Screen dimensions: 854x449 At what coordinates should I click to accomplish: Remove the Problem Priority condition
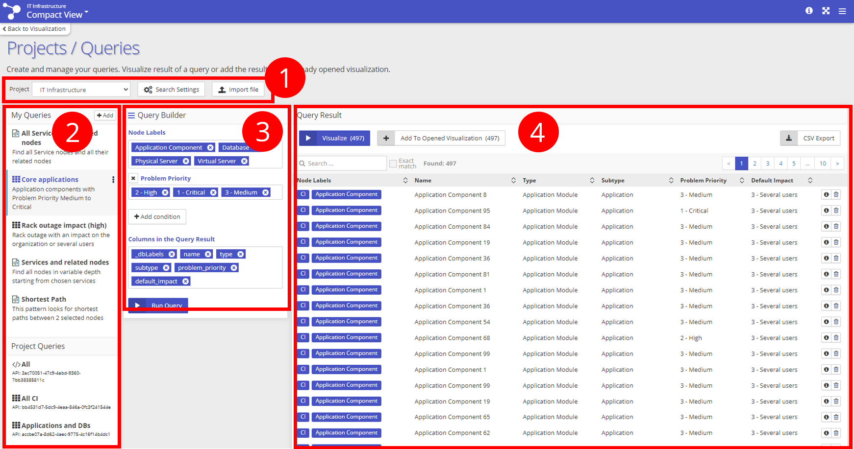(133, 178)
